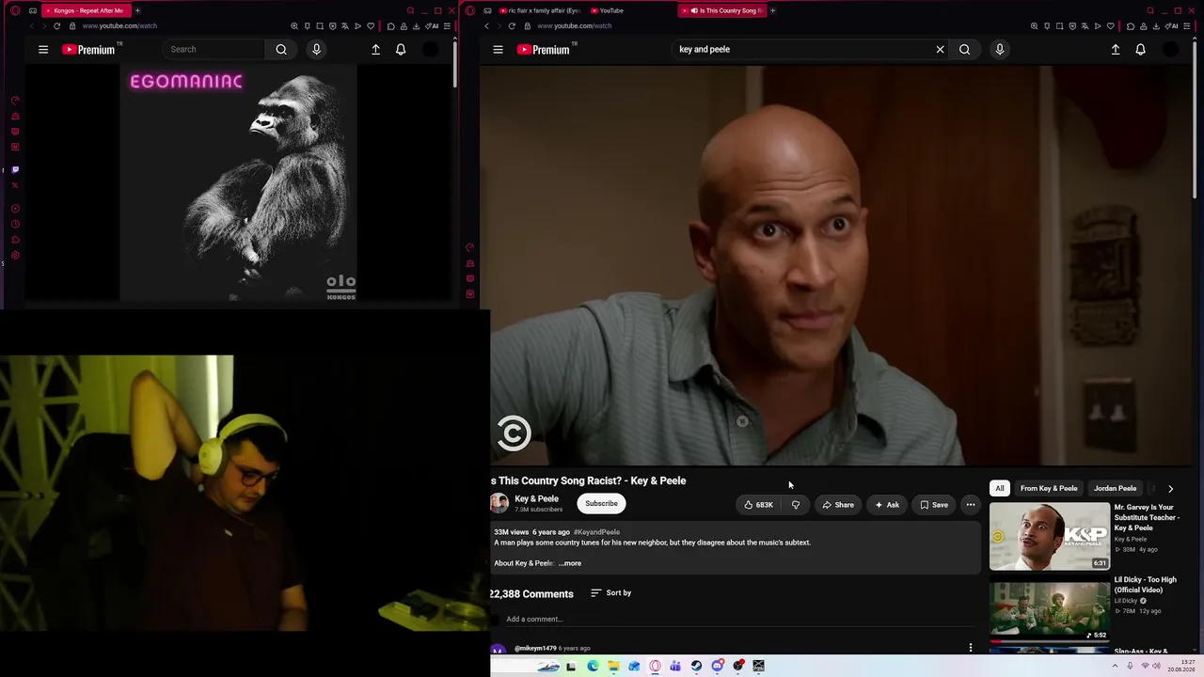Click the search magnifier button in left window

281,49
